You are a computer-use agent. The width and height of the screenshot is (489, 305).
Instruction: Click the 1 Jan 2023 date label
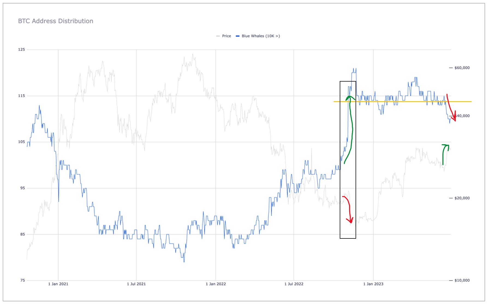point(373,283)
